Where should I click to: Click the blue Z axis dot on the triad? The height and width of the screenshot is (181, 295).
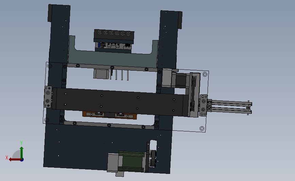point(22,160)
